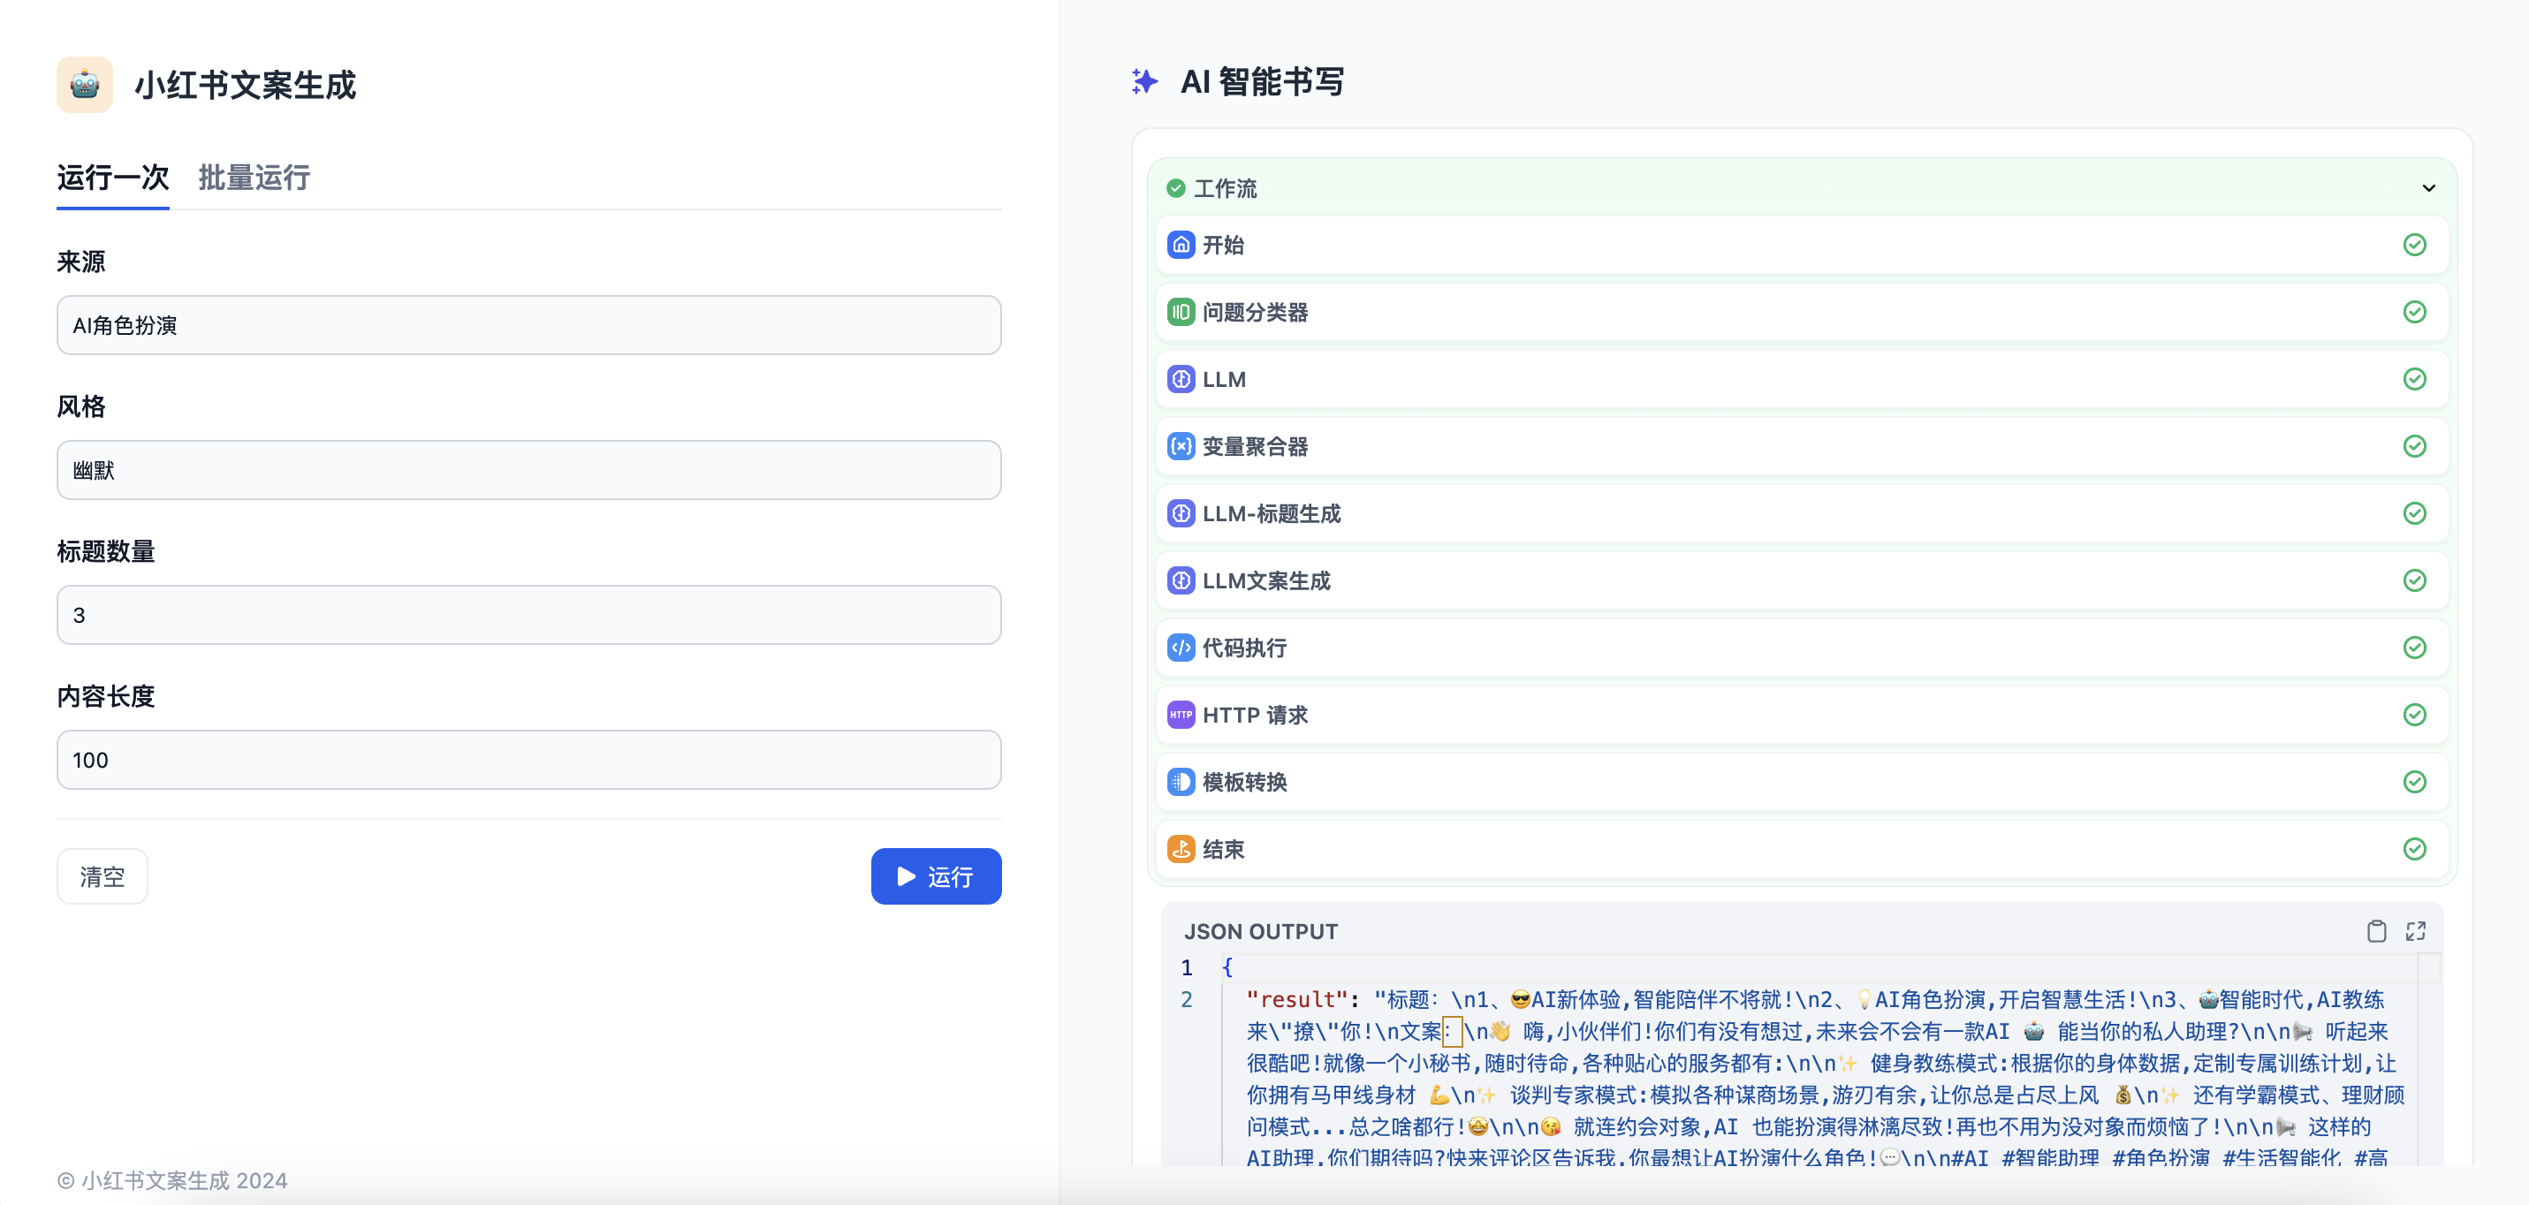Viewport: 2529px width, 1205px height.
Task: Expand the JSON output to fullscreen
Action: point(2416,931)
